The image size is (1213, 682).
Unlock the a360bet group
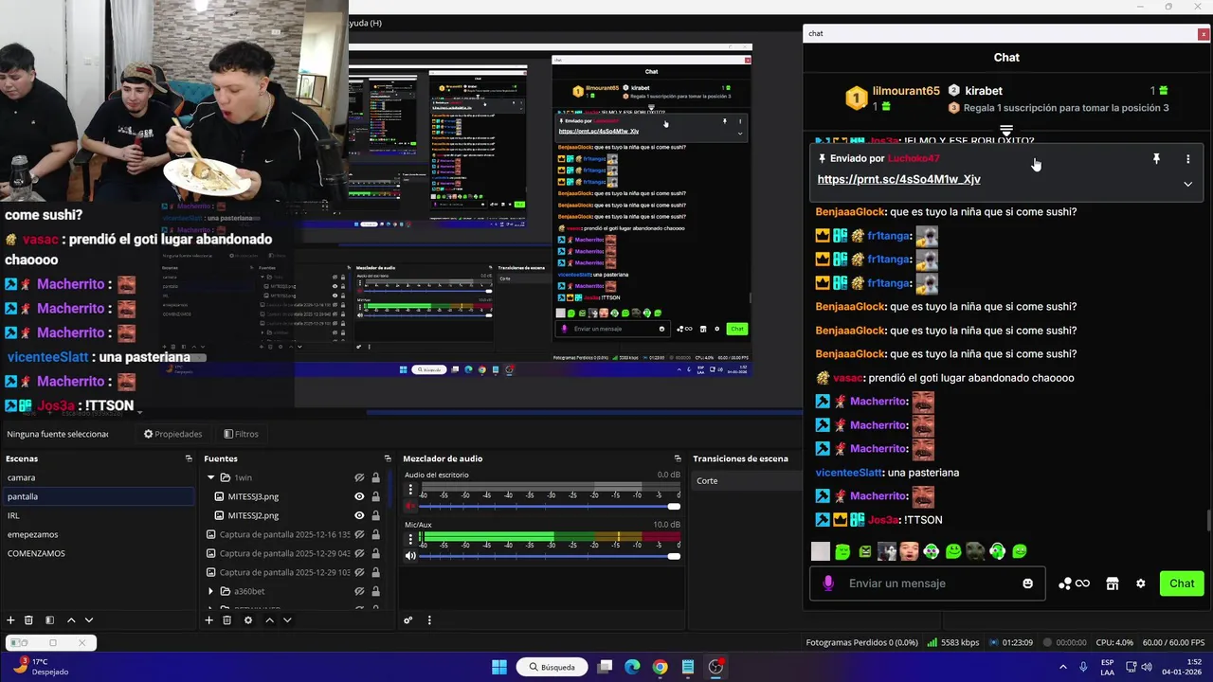click(x=375, y=591)
